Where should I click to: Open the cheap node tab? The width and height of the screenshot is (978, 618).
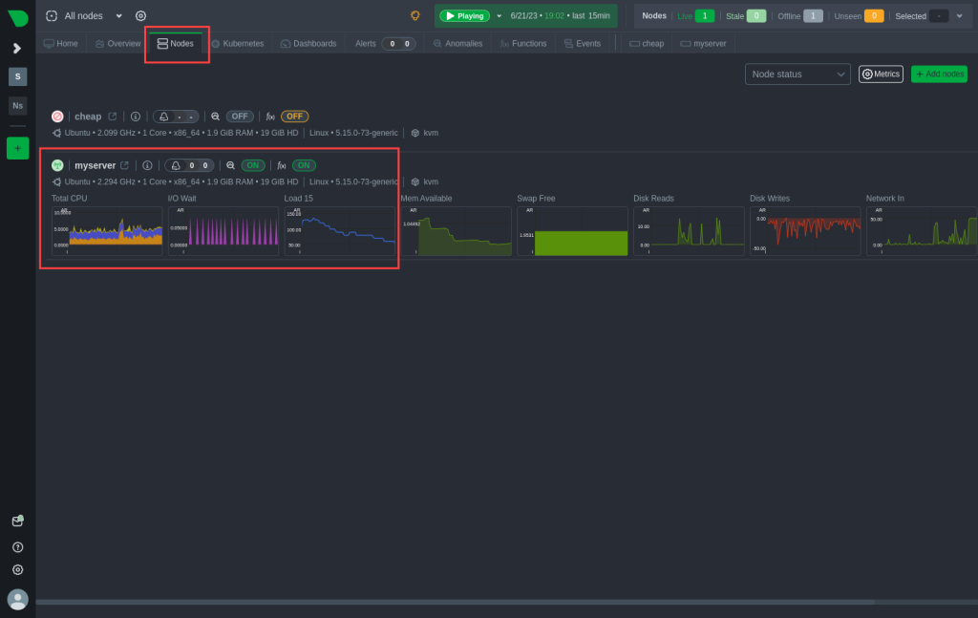pos(647,44)
